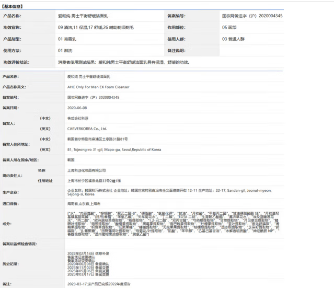Click history entry '2020年06月08日 备案确认'

point(88,264)
